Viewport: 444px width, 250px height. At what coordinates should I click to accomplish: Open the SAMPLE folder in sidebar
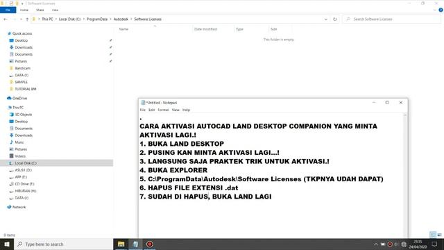click(22, 82)
